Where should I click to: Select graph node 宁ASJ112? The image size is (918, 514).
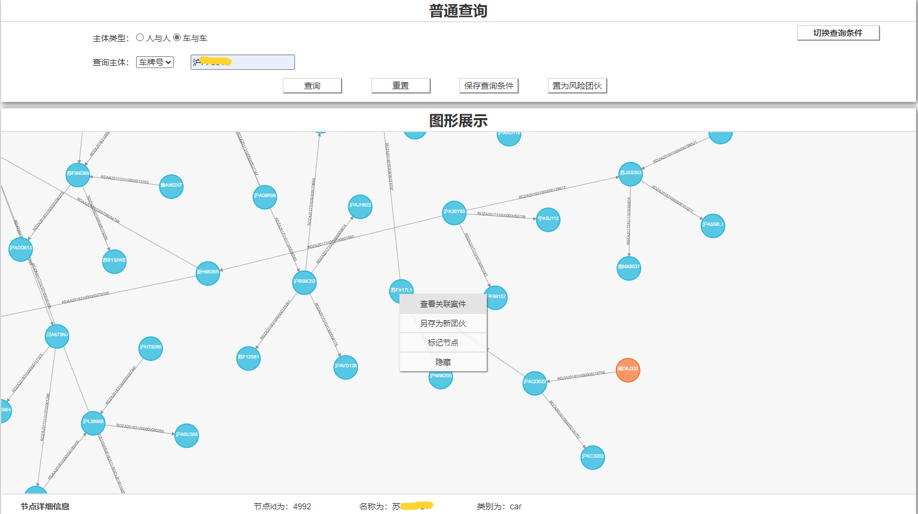point(548,219)
